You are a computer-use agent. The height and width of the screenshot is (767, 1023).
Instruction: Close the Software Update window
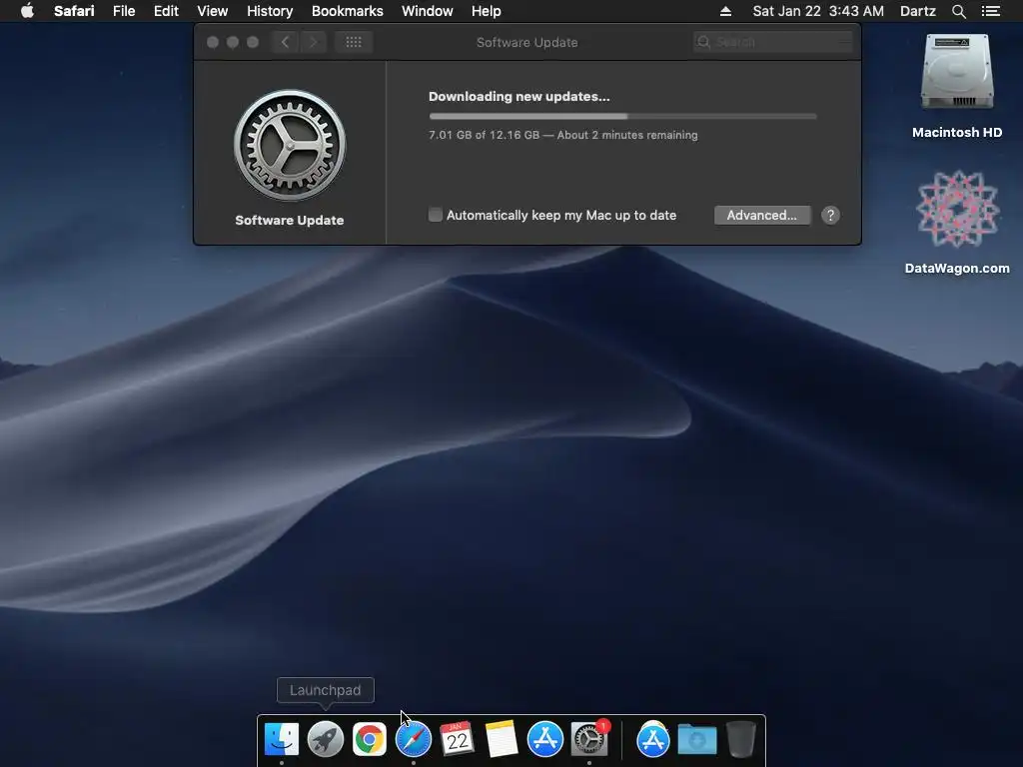coord(213,42)
